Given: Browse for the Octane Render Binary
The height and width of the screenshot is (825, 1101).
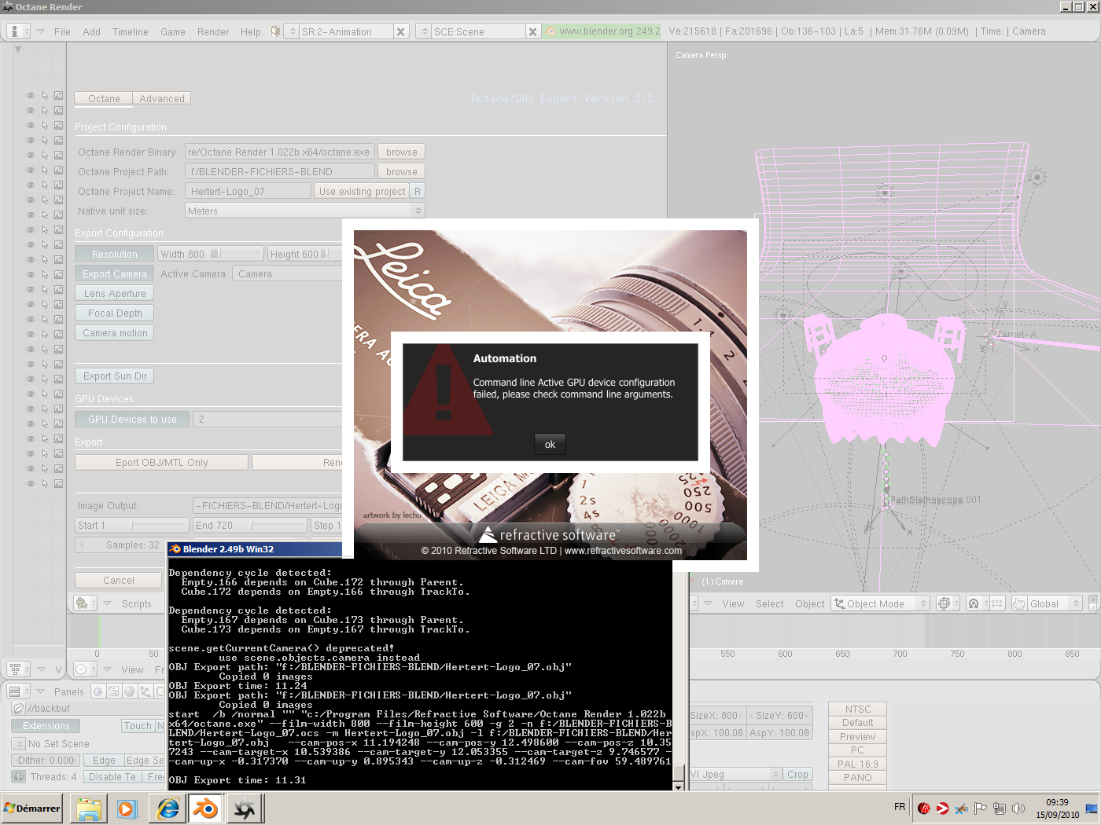Looking at the screenshot, I should [x=402, y=152].
